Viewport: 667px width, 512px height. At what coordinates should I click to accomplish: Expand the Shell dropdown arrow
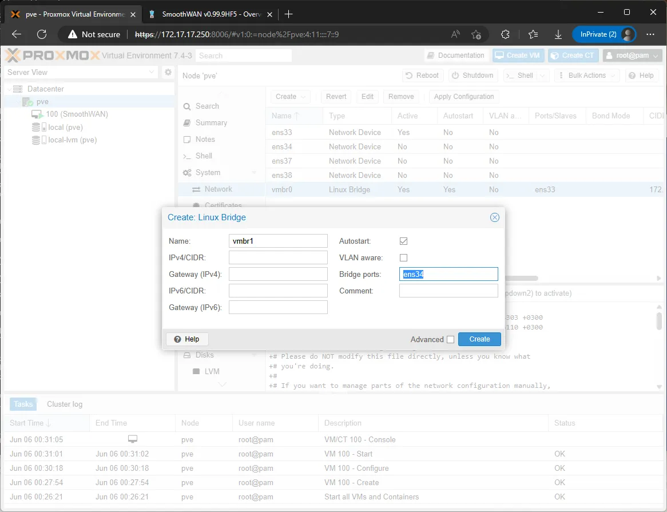543,76
